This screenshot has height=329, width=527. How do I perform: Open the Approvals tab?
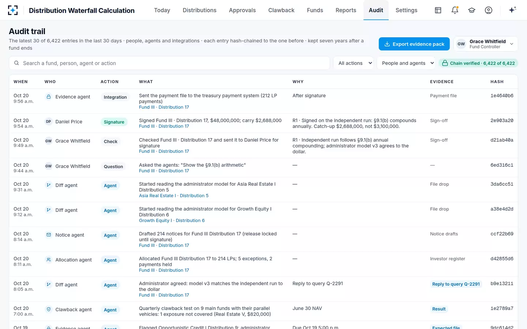point(242,10)
